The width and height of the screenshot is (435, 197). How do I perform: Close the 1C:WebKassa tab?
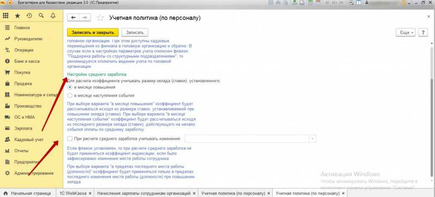90,193
